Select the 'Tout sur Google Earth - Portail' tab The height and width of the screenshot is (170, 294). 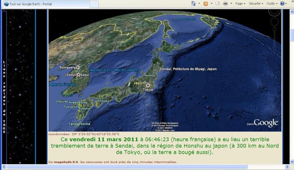[46, 4]
